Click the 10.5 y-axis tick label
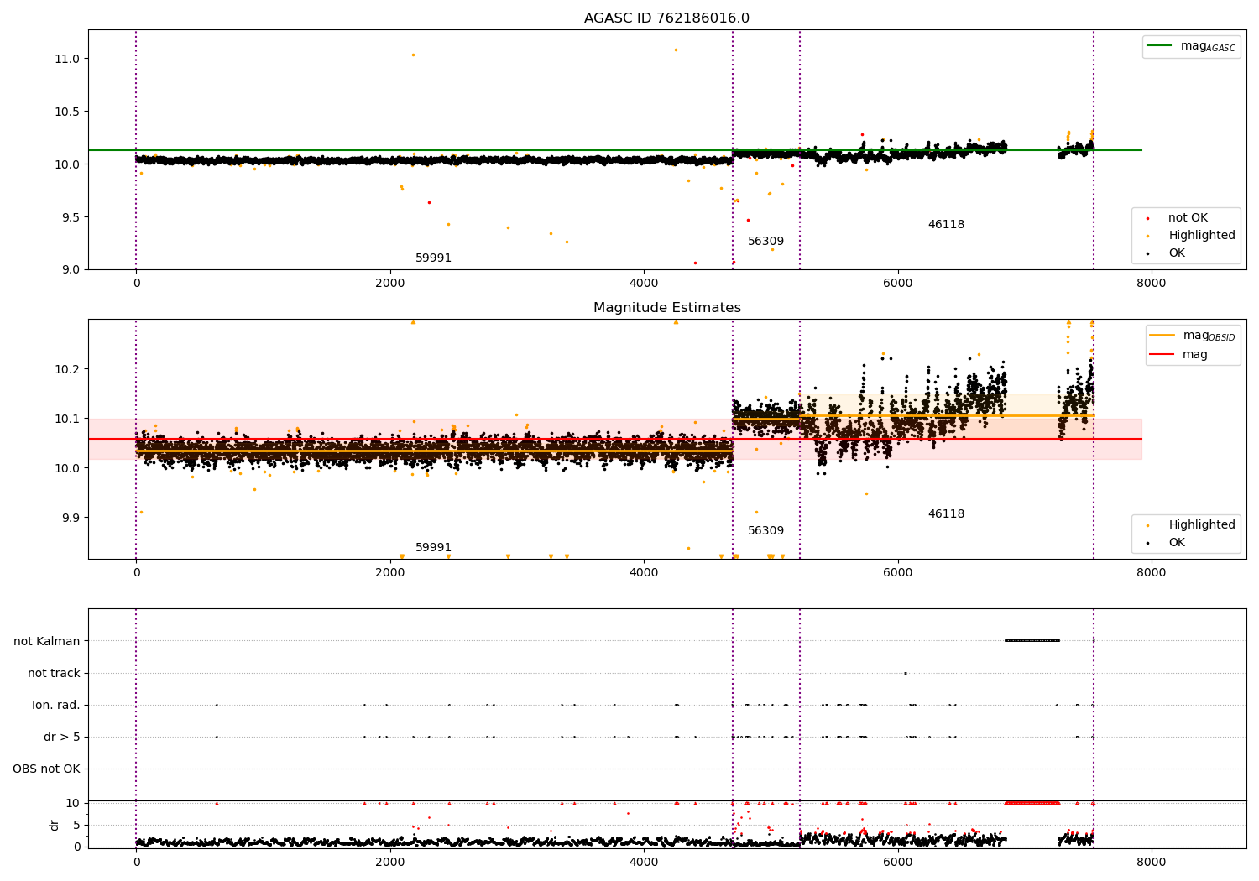Screen dimensions: 1259x881 [66, 112]
